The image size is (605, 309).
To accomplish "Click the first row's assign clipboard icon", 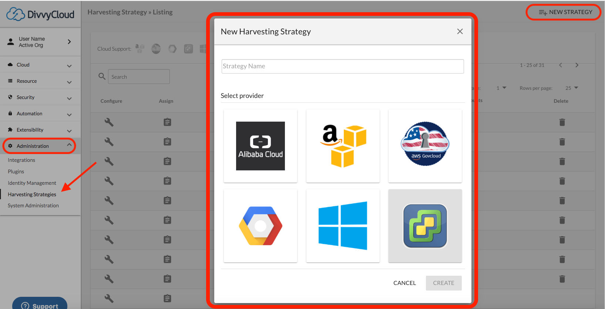I will tap(167, 122).
